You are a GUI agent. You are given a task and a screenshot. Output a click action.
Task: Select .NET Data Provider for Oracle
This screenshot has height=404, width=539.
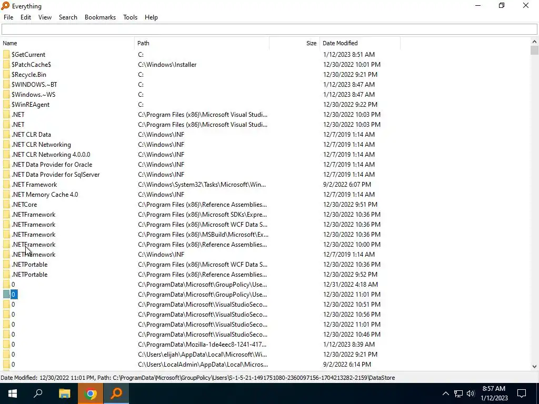tap(52, 164)
